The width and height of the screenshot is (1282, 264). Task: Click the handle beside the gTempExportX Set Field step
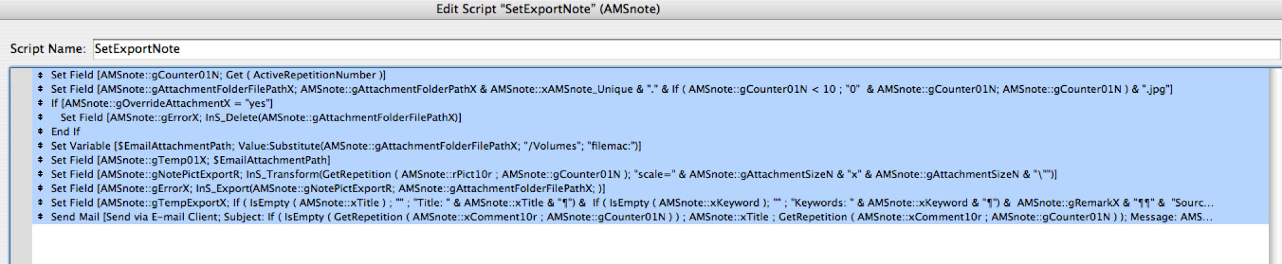[40, 203]
